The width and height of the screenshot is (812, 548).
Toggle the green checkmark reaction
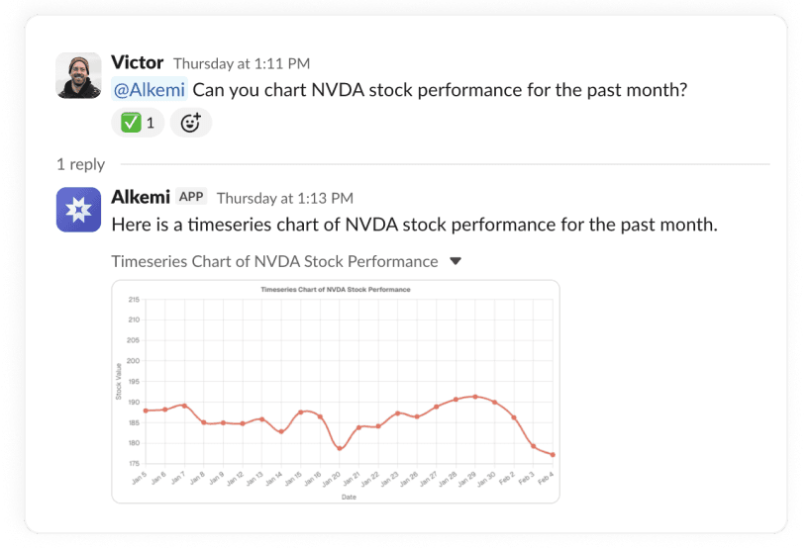[x=137, y=123]
